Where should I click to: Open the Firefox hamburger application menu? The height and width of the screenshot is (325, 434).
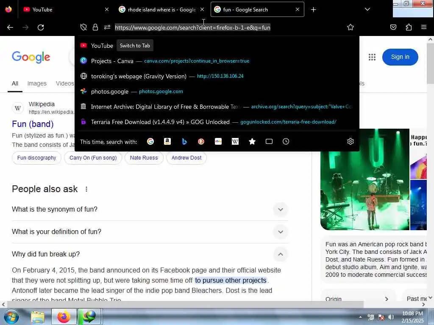(424, 27)
